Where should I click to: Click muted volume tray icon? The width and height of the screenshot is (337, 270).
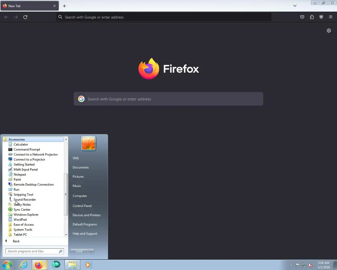tap(311, 265)
